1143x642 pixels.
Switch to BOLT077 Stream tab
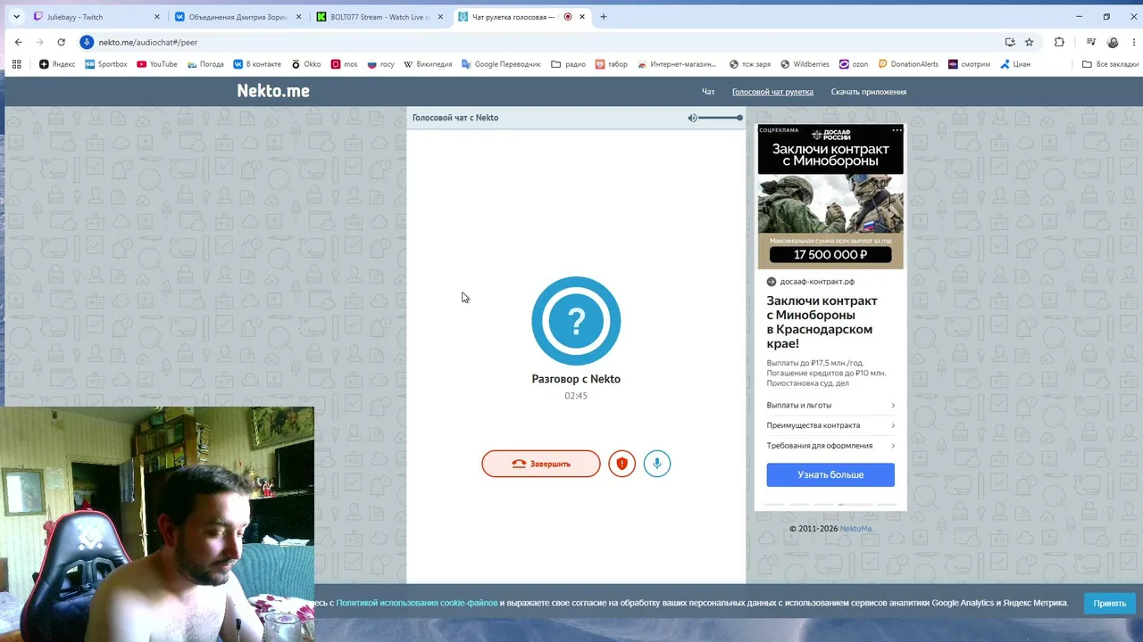point(380,17)
